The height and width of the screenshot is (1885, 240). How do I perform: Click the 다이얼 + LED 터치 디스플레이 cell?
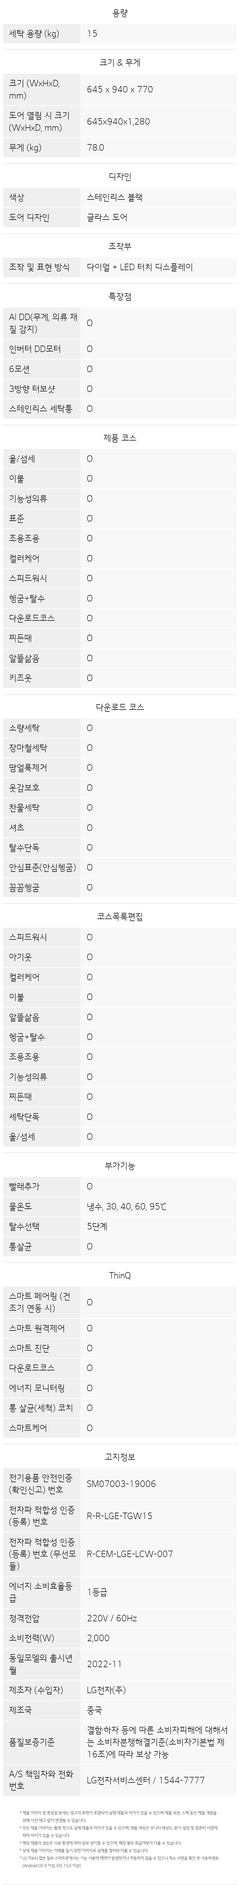pyautogui.click(x=140, y=267)
